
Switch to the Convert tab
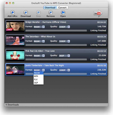point(62,7)
